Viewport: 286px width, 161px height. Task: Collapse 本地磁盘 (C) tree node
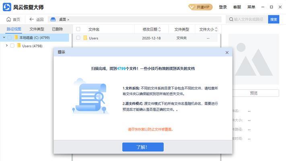click(x=4, y=37)
